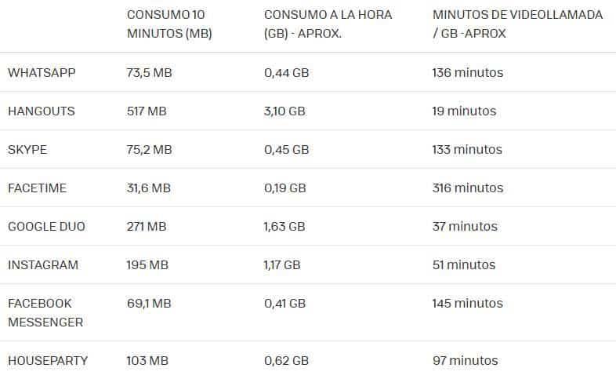Select the MINUTOS DE VIDEOLLAMADA header
The width and height of the screenshot is (616, 379).
(517, 24)
